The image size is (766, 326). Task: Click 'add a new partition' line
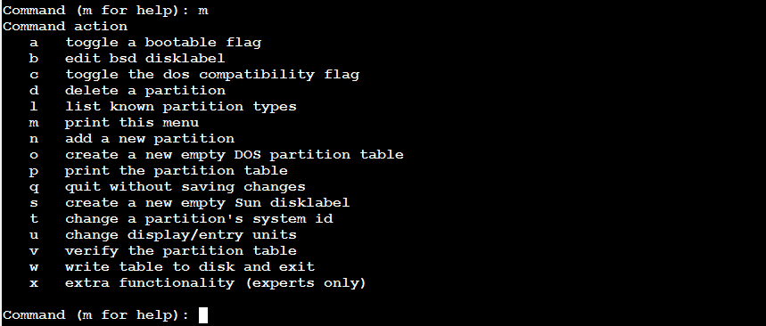pos(150,139)
